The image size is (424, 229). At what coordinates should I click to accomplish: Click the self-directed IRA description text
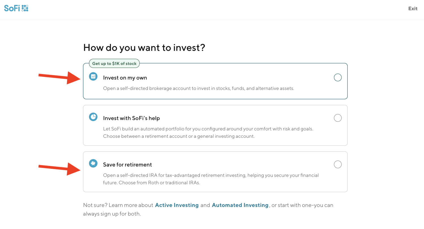(211, 179)
